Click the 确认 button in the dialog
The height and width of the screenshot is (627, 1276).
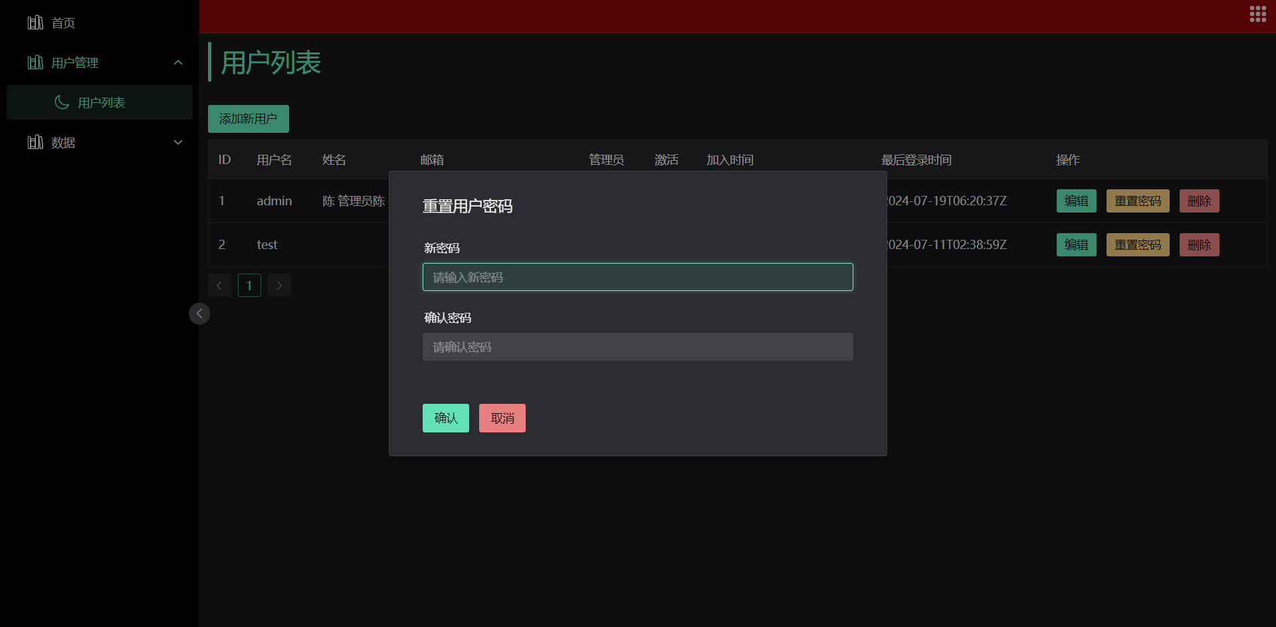pyautogui.click(x=445, y=418)
